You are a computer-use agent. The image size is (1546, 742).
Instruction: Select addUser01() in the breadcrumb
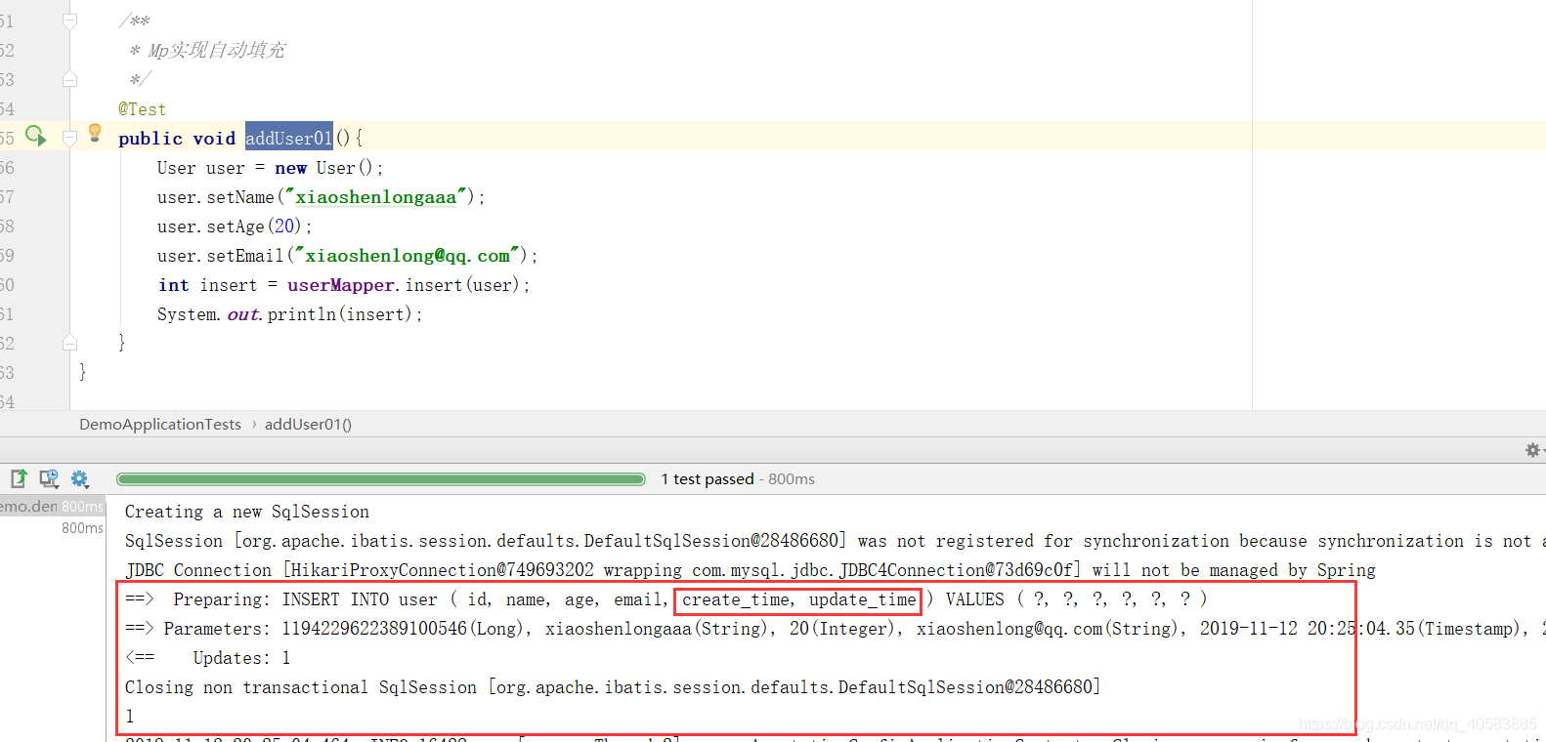click(x=308, y=424)
